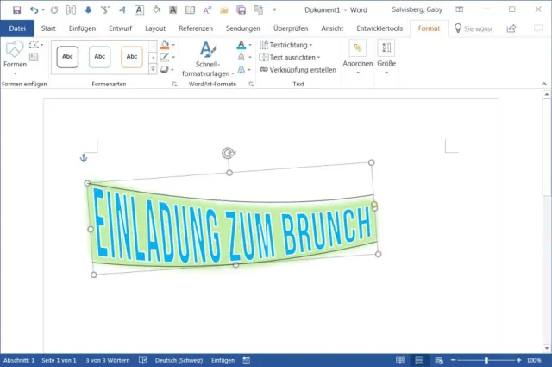The image size is (552, 367).
Task: Switch to the Einfügen ribbon tab
Action: (82, 28)
